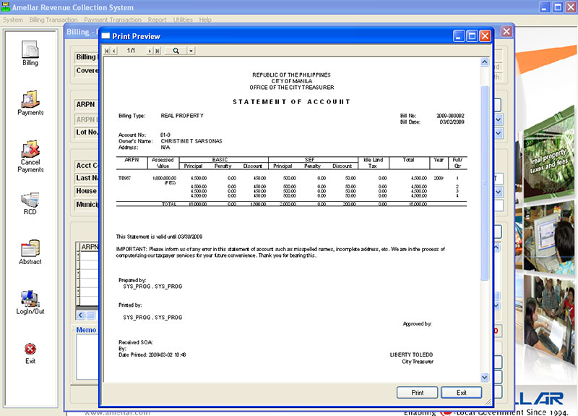Go to previous page in Print Preview

(114, 51)
